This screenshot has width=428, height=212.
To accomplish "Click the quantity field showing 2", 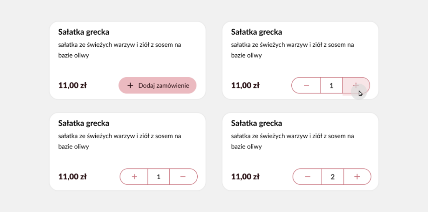I will coord(333,177).
